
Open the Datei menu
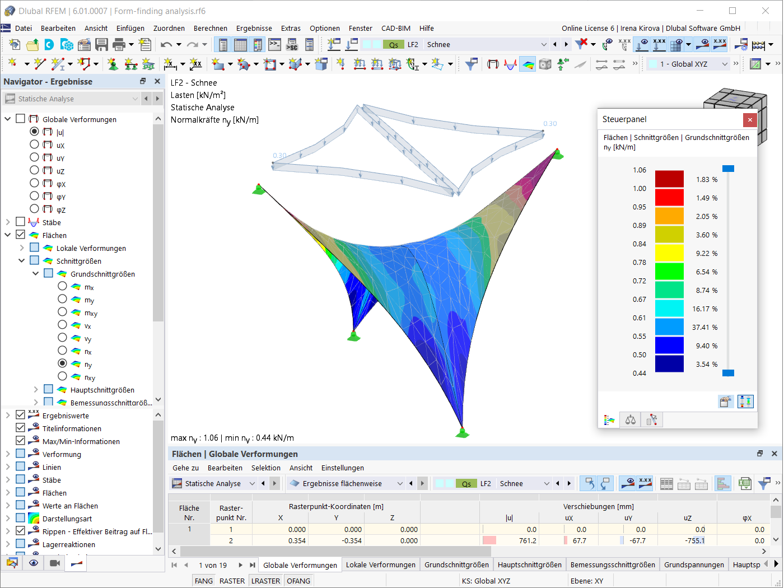coord(24,28)
